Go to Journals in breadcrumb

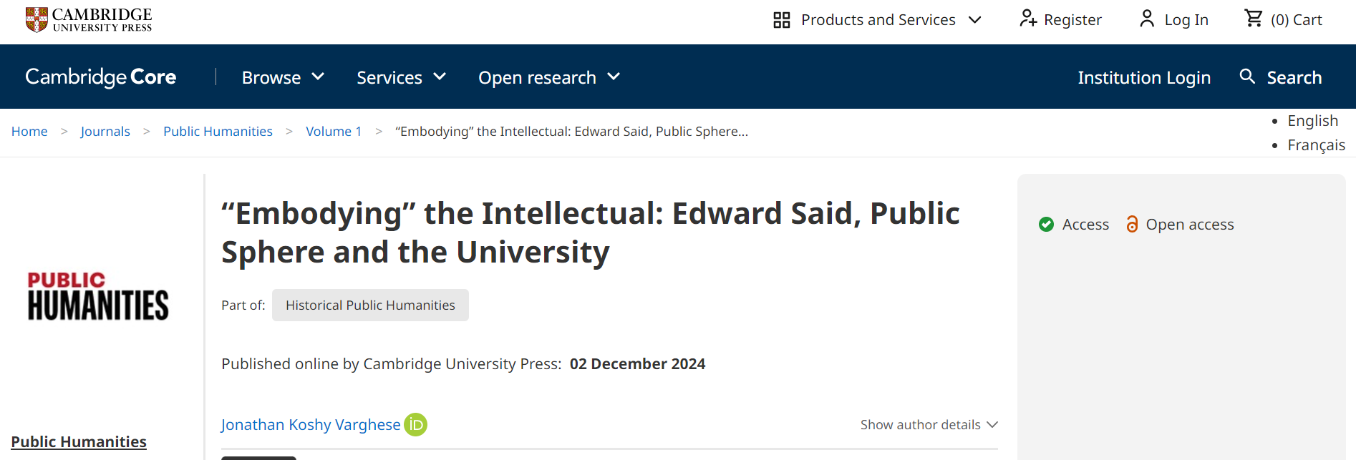[x=105, y=132]
